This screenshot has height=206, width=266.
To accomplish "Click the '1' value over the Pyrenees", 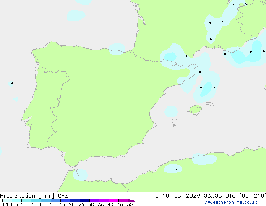I will pyautogui.click(x=173, y=57).
